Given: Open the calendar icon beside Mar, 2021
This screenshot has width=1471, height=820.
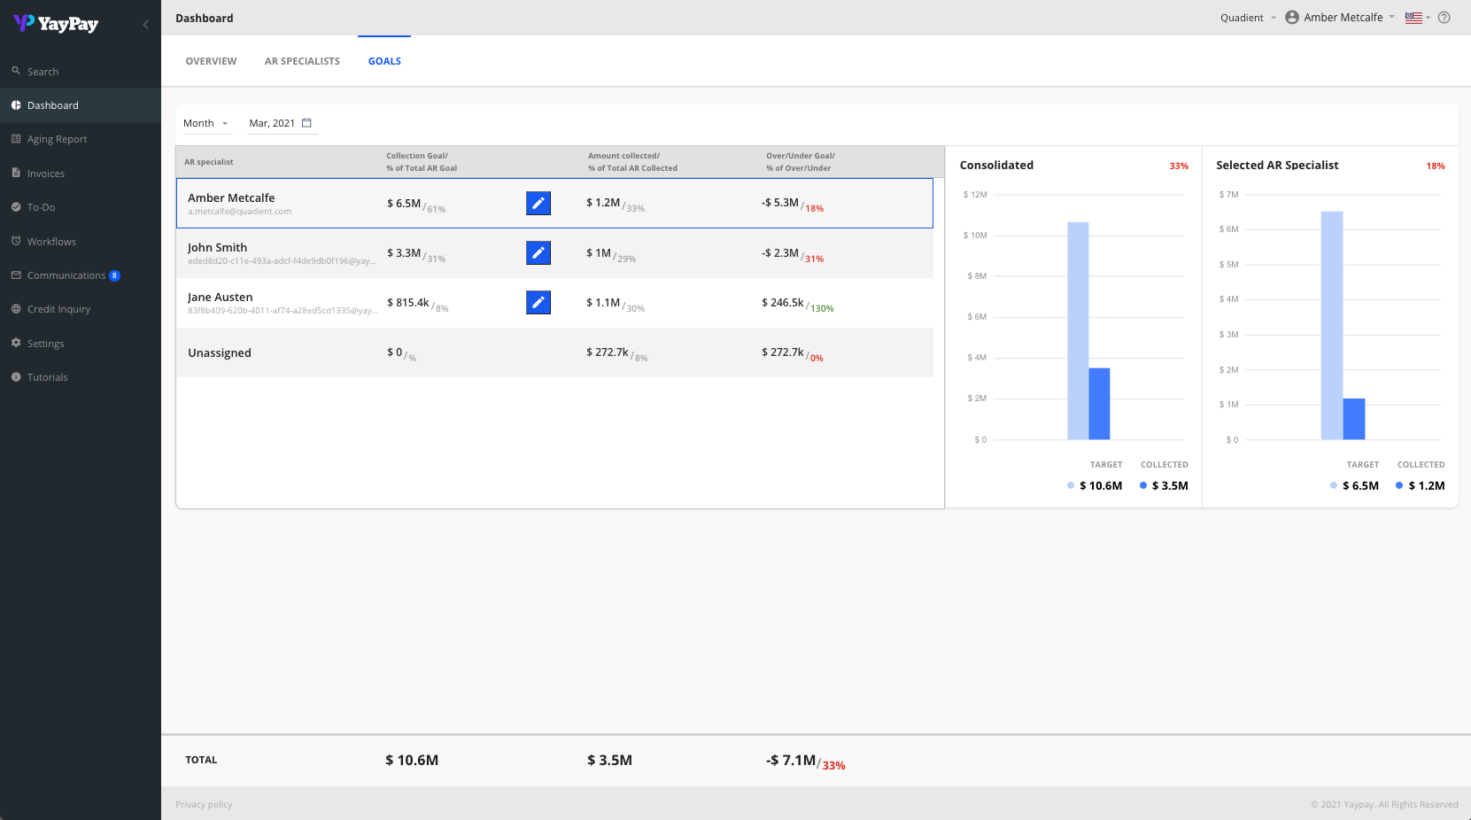Looking at the screenshot, I should [306, 123].
